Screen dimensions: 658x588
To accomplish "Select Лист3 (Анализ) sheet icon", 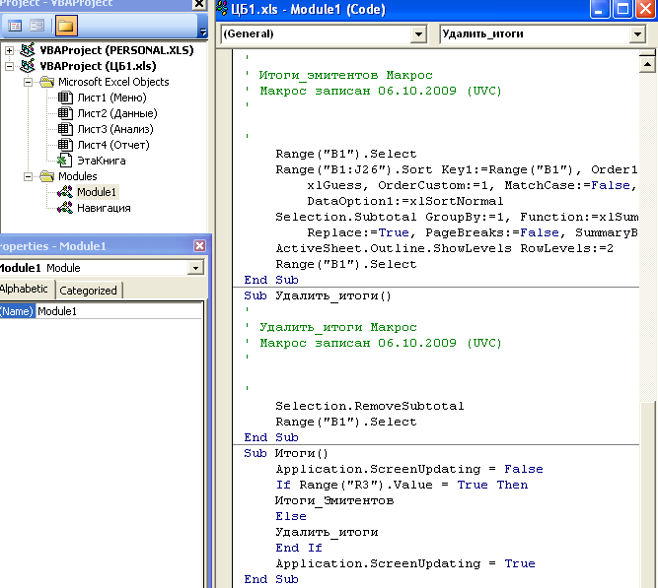I will click(65, 129).
